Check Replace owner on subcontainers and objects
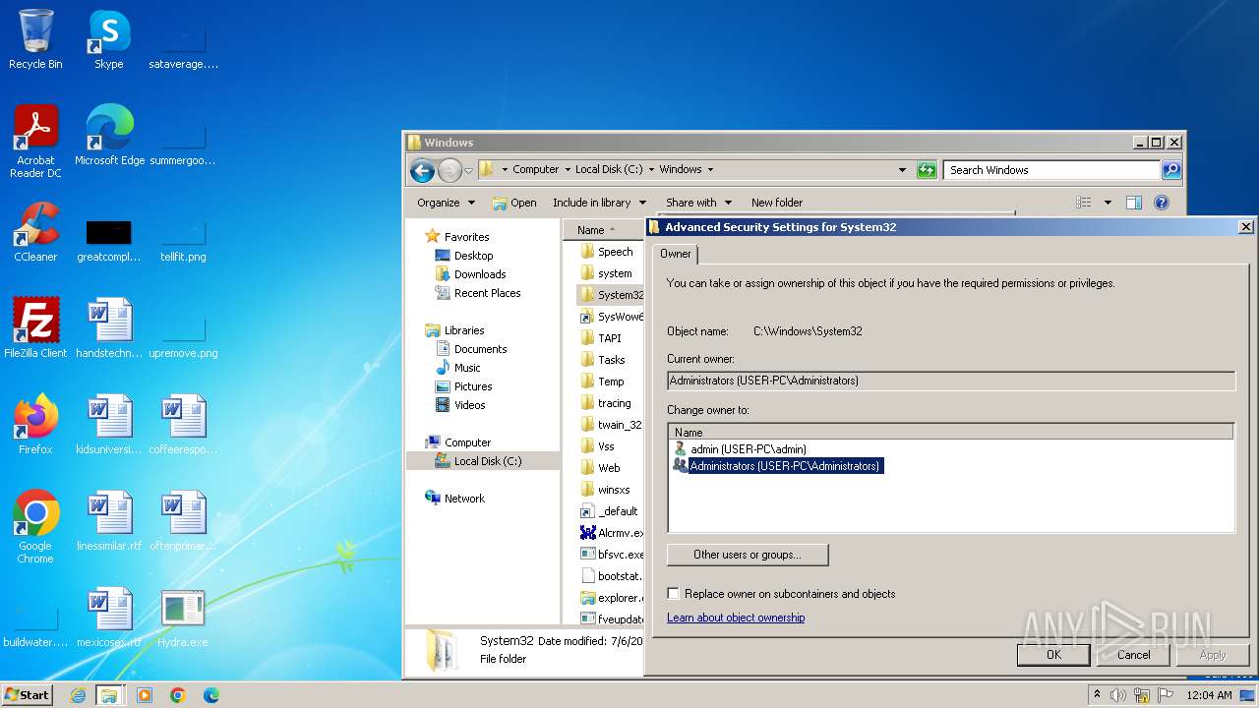The height and width of the screenshot is (708, 1259). (674, 594)
